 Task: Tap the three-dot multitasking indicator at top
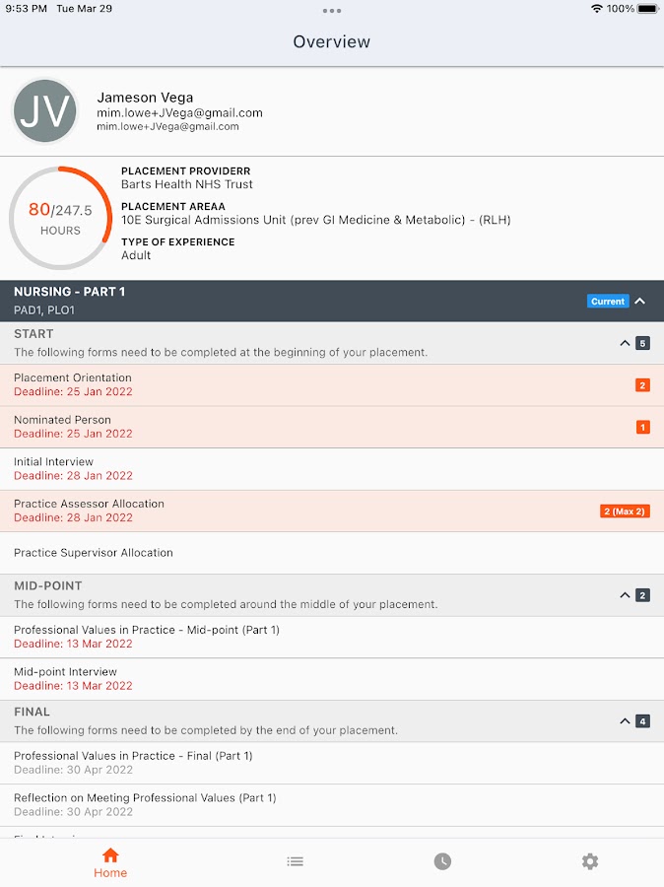[332, 11]
